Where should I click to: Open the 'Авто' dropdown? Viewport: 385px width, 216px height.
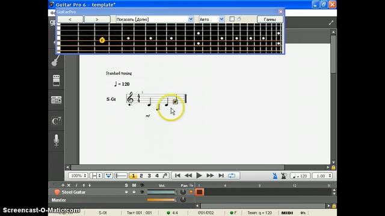pyautogui.click(x=211, y=19)
